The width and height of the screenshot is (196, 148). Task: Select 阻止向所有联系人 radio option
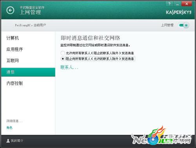click(63, 59)
